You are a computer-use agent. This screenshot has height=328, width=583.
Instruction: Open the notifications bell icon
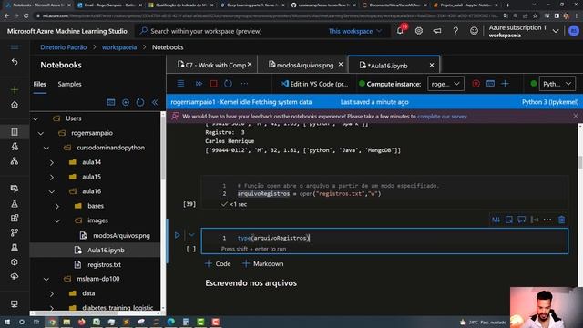pos(401,31)
